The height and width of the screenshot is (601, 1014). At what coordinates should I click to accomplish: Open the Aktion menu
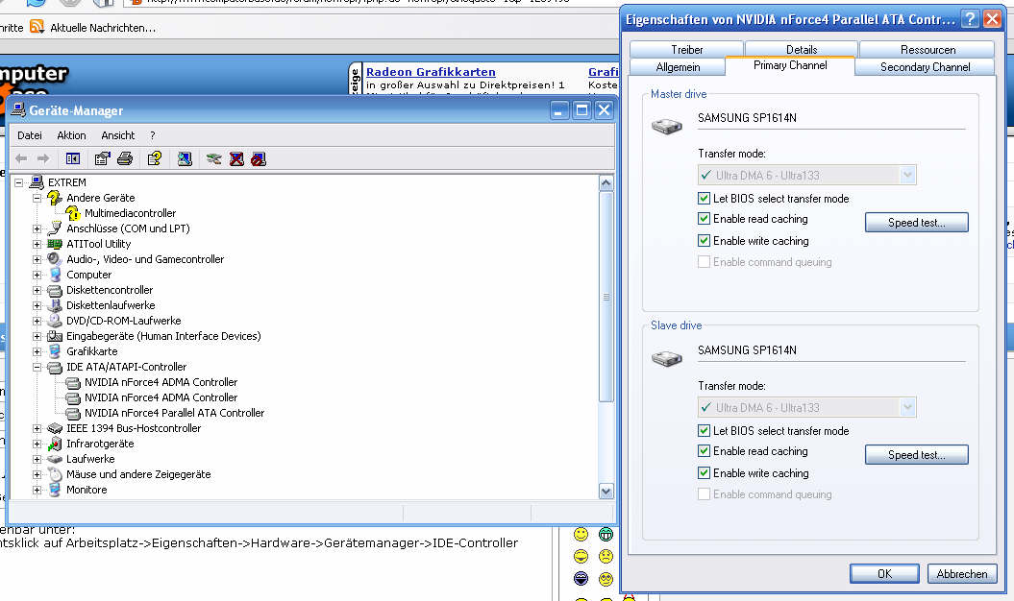point(71,135)
